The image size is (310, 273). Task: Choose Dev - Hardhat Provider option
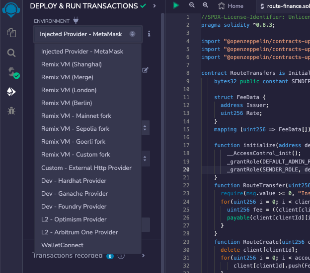point(74,181)
